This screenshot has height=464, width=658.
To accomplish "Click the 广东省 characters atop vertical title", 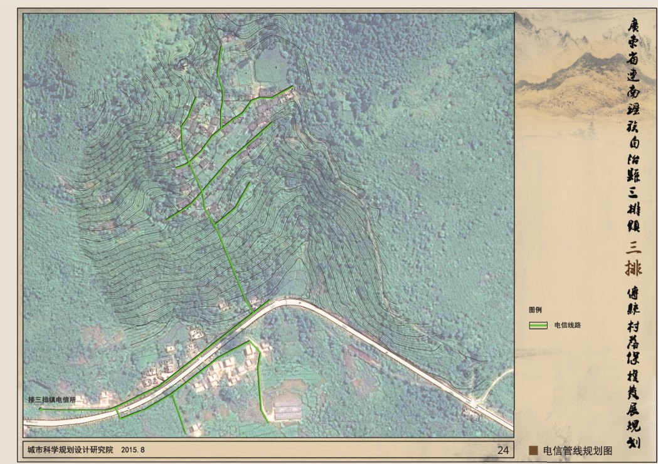I will [x=634, y=43].
